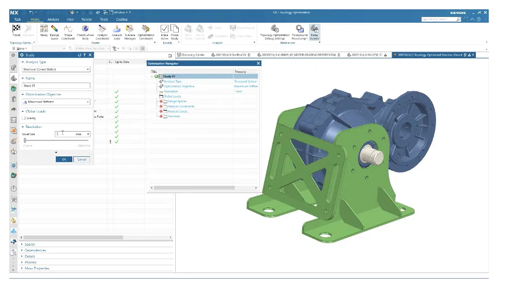The image size is (527, 289).
Task: Click the Foreground Processing icon
Action: click(300, 29)
